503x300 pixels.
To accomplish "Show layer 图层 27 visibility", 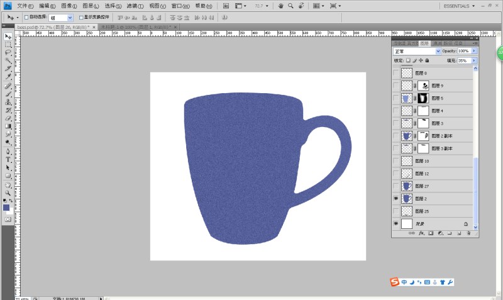I will click(395, 186).
